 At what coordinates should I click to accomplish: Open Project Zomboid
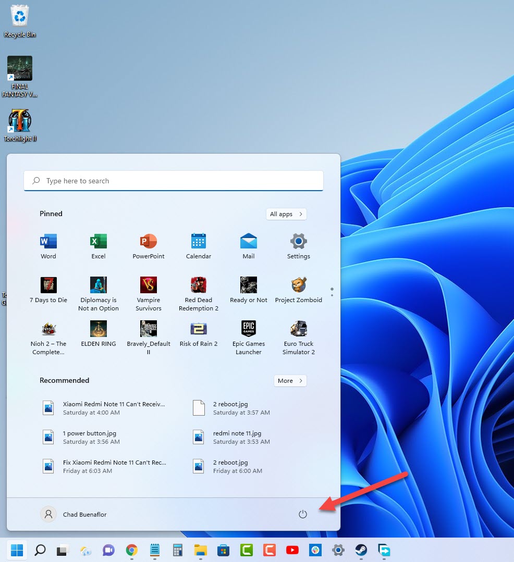click(x=298, y=290)
